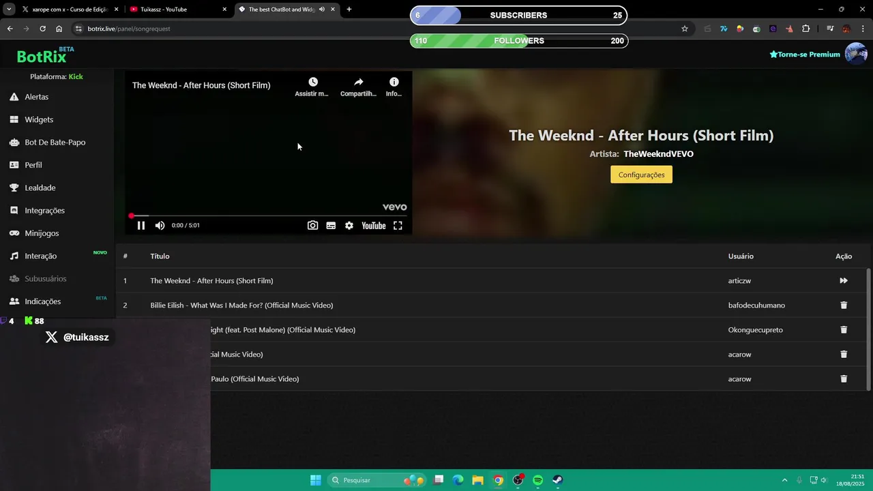Viewport: 873px width, 491px height.
Task: Open Interação in the sidebar
Action: click(40, 256)
